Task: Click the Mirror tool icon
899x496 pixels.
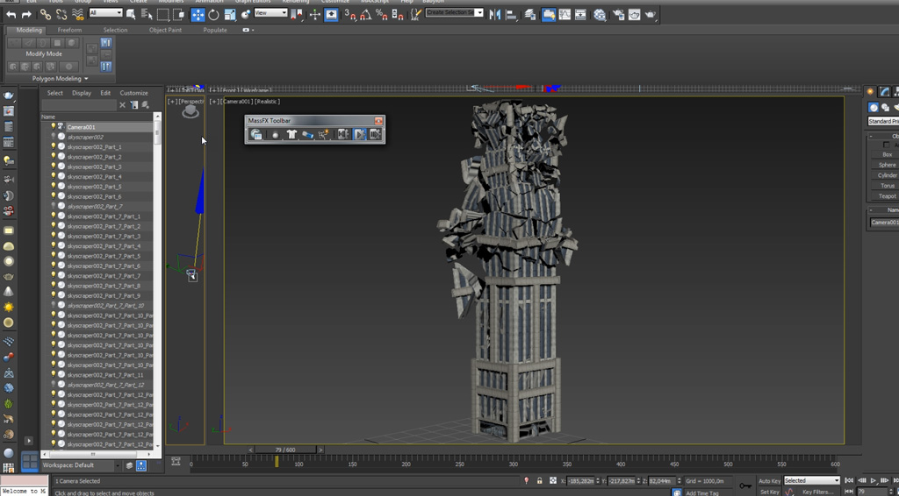Action: click(x=496, y=15)
